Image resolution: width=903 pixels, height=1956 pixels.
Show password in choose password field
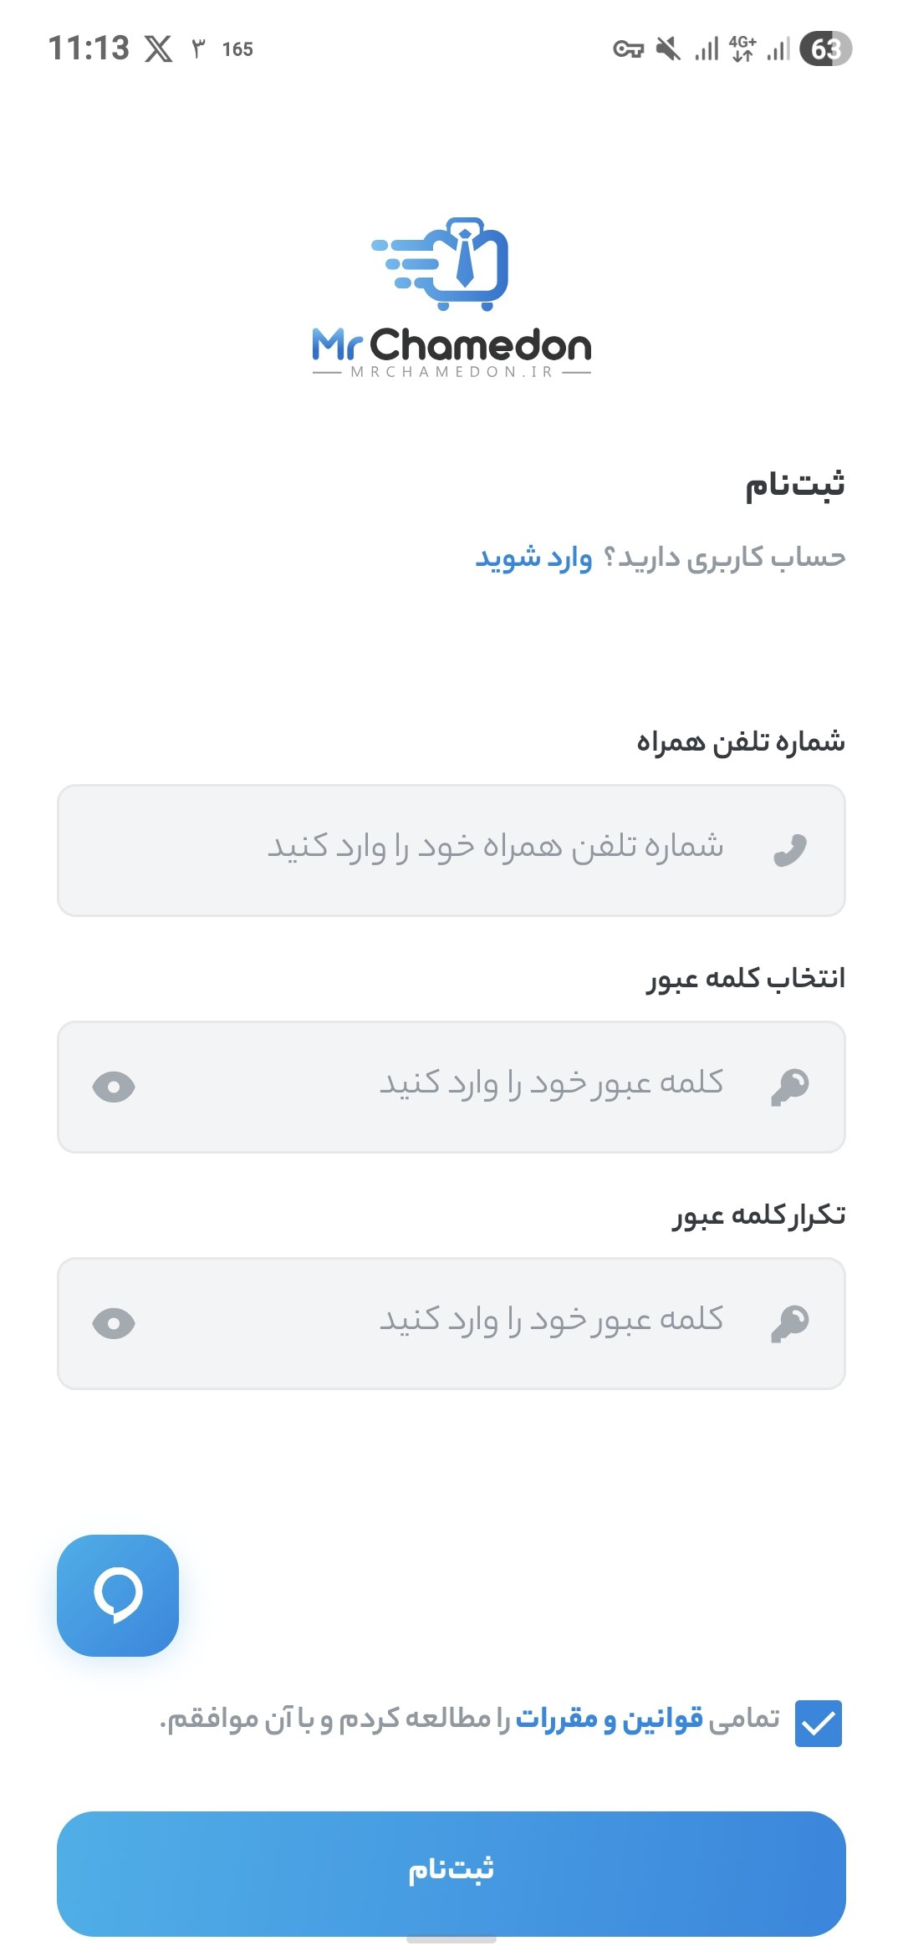(114, 1087)
